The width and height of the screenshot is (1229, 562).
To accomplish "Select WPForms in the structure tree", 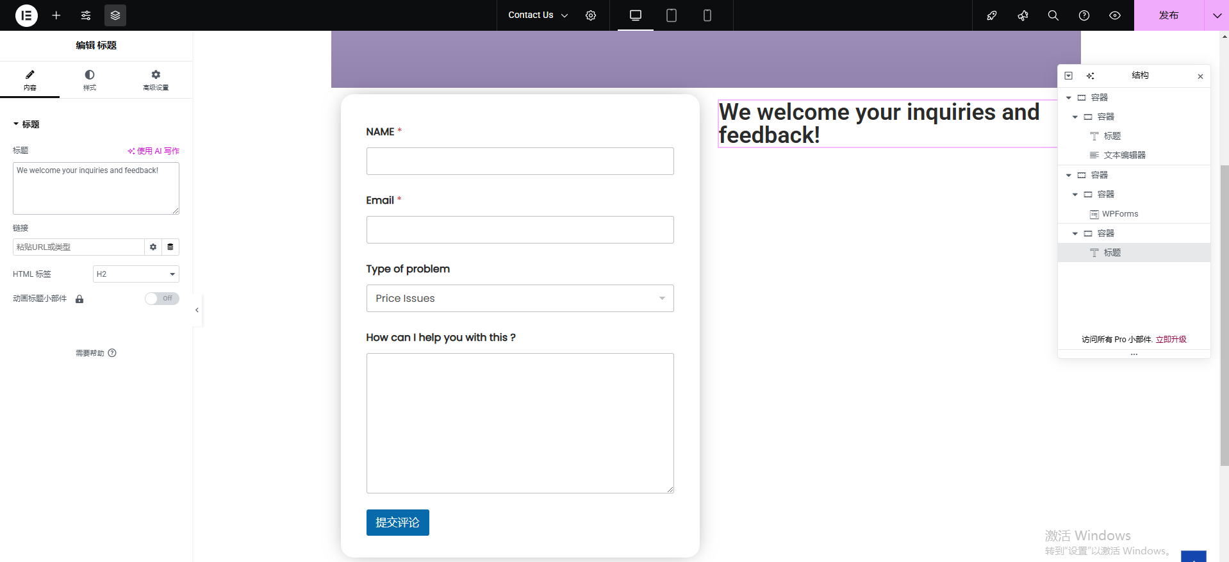I will click(x=1119, y=214).
